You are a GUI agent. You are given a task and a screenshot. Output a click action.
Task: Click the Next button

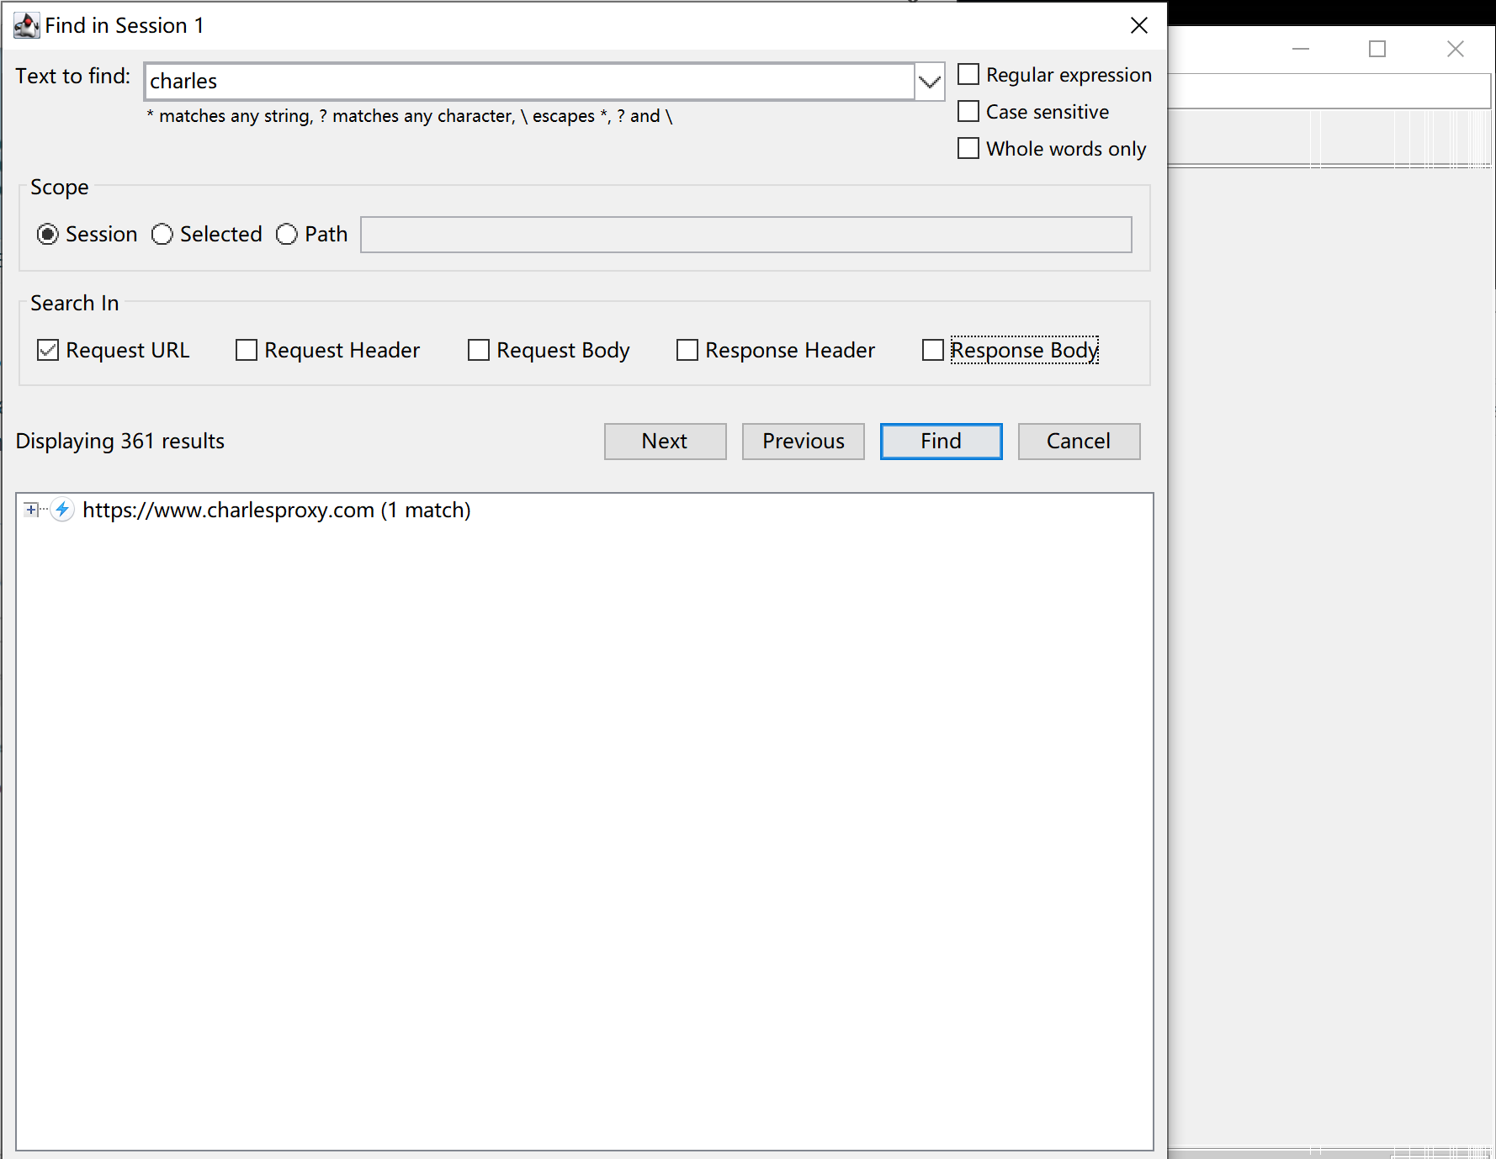[x=665, y=442]
